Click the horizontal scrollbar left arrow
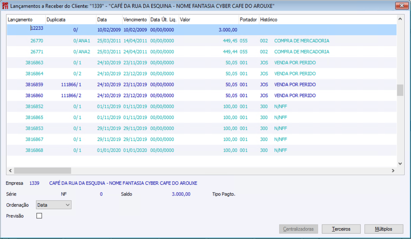411x239 pixels. [10, 171]
